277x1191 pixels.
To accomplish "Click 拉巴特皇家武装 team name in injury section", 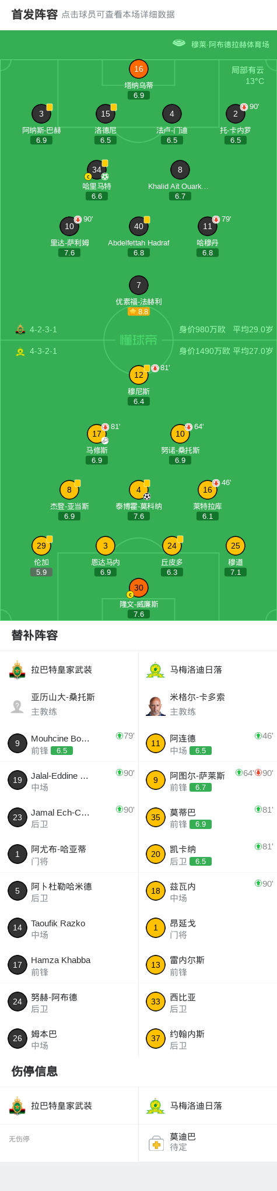I will click(62, 1106).
